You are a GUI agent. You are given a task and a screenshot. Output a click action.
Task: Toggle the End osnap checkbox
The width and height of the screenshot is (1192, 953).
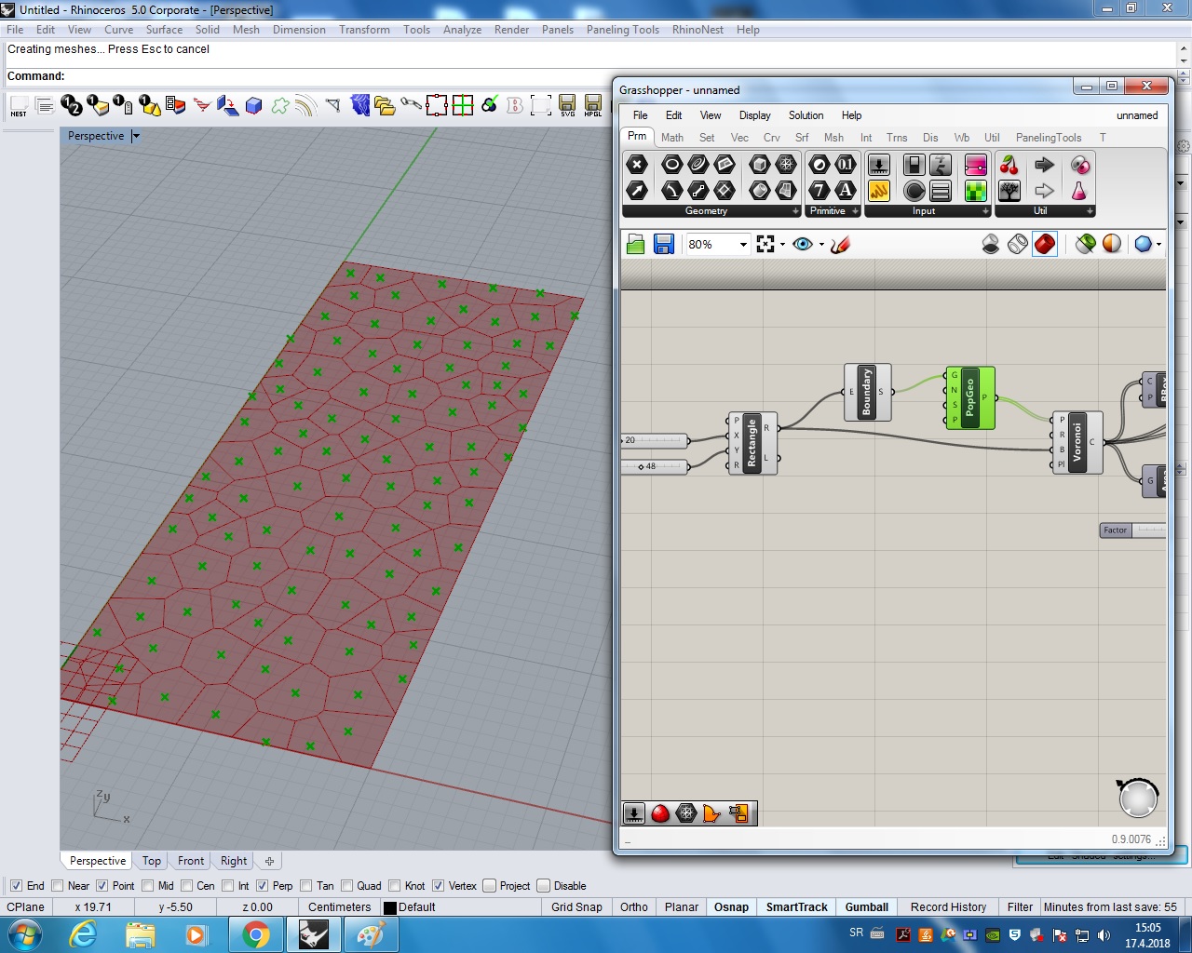(x=16, y=886)
